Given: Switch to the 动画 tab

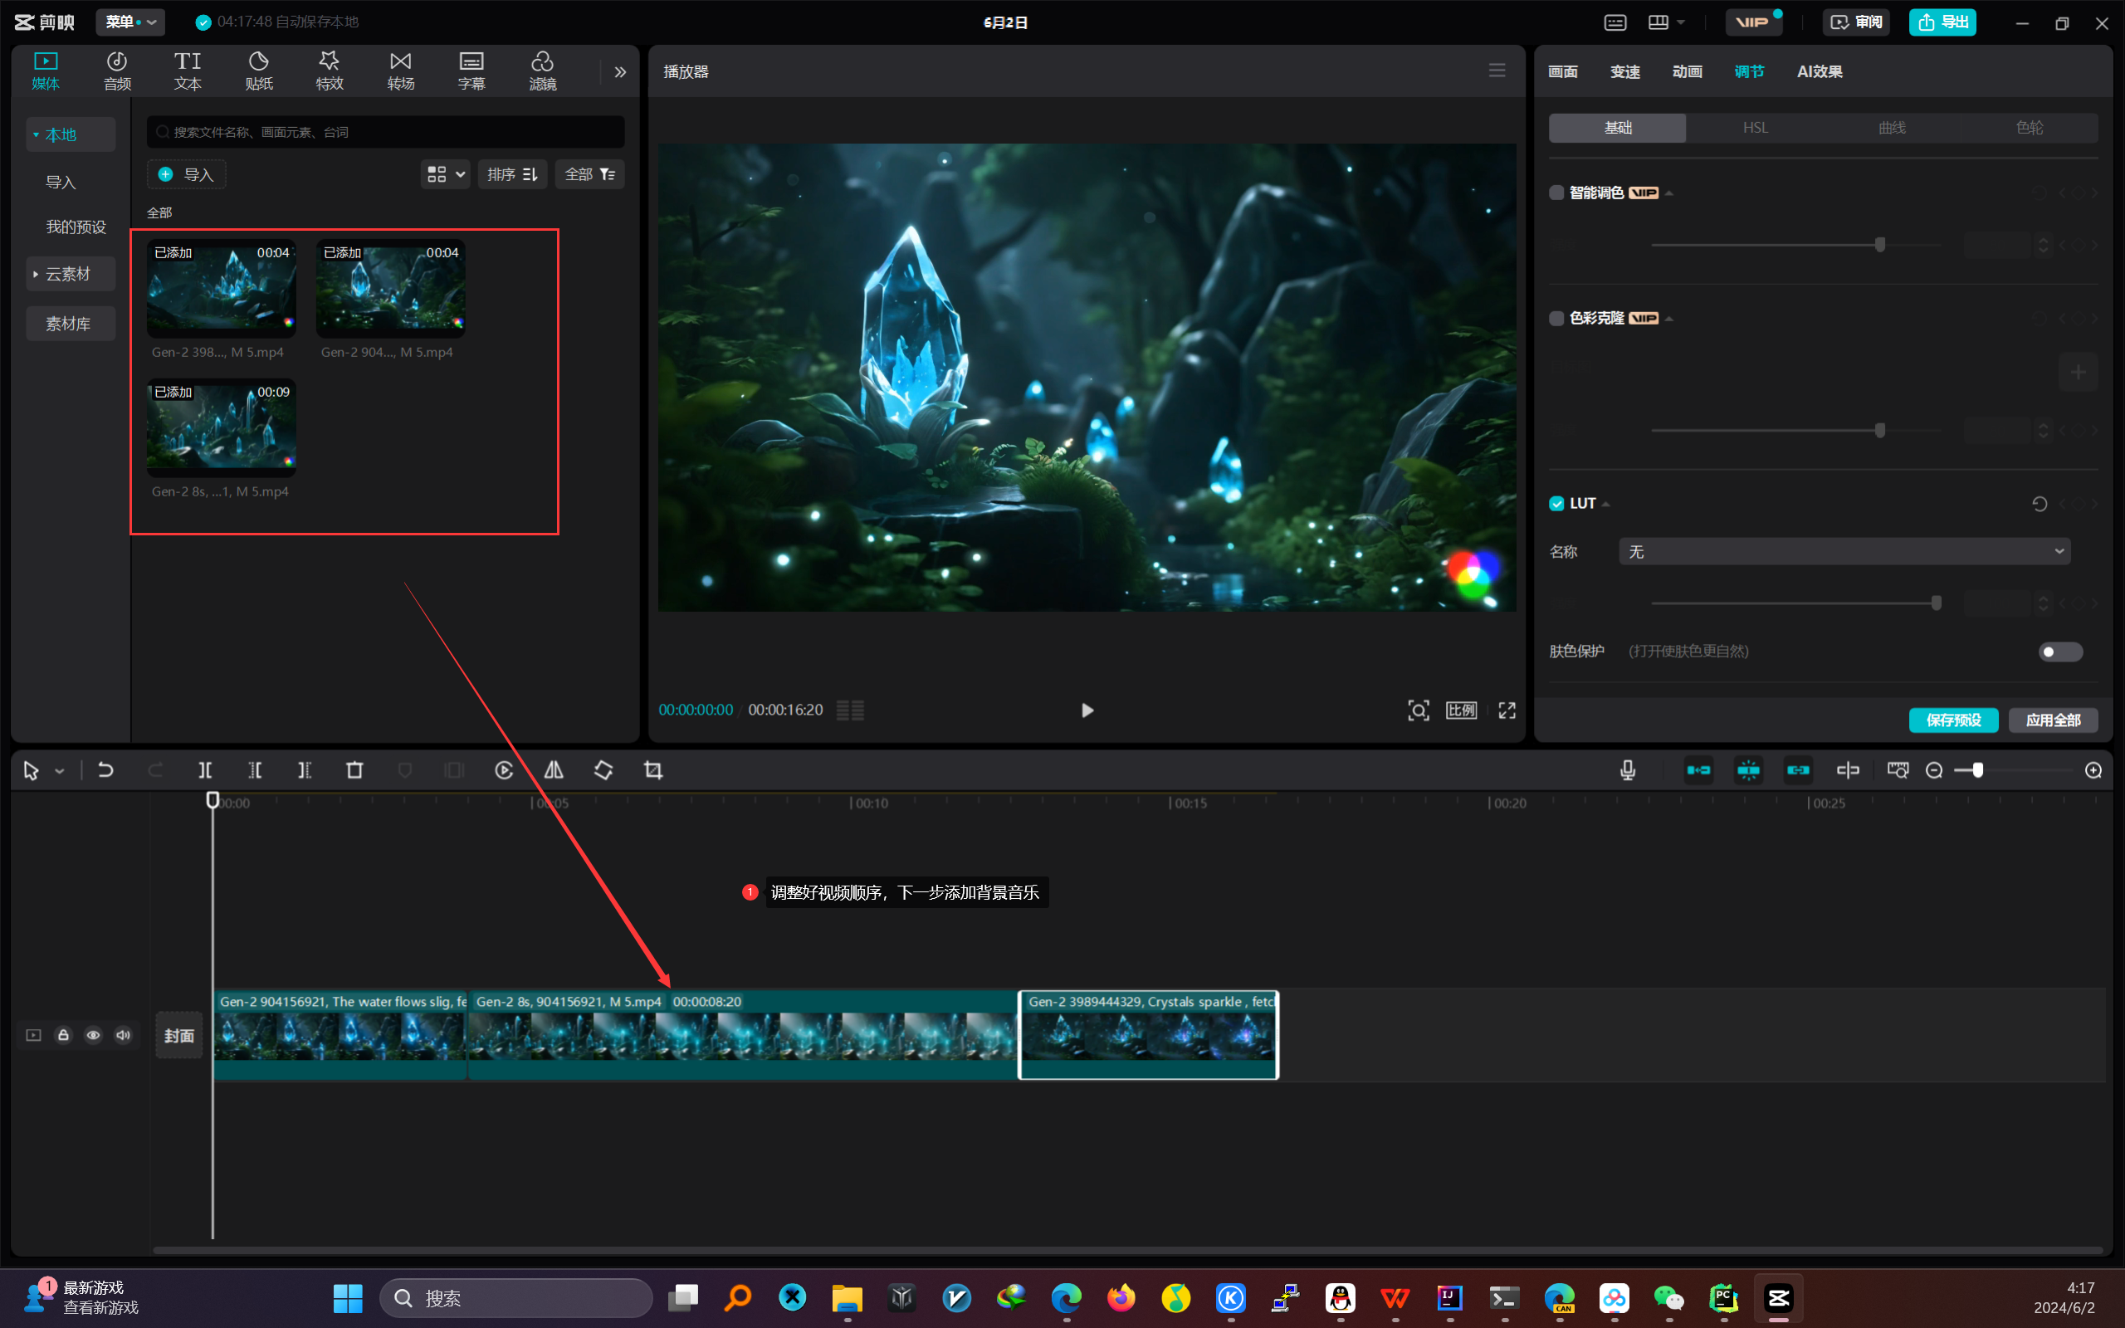Looking at the screenshot, I should click(x=1687, y=72).
